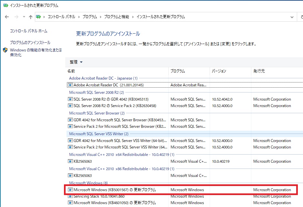Click the icon of Adobe Acrobat Reader DC (21.001.20145)
This screenshot has width=303, height=207.
tap(70, 85)
